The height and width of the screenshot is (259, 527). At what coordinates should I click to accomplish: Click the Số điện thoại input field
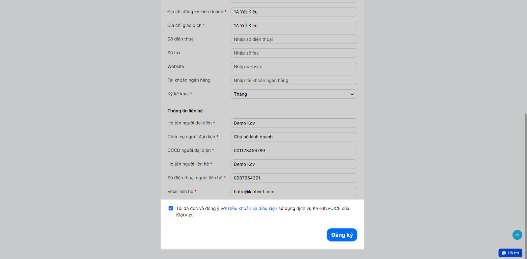pos(293,39)
